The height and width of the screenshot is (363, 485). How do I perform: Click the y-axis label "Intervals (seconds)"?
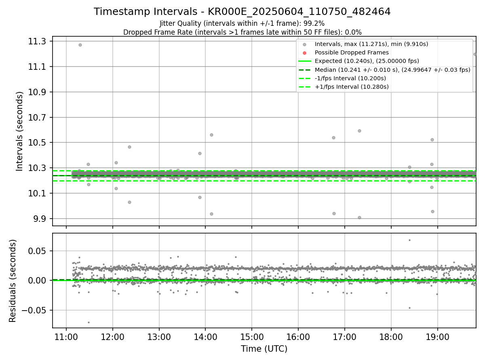pyautogui.click(x=20, y=131)
